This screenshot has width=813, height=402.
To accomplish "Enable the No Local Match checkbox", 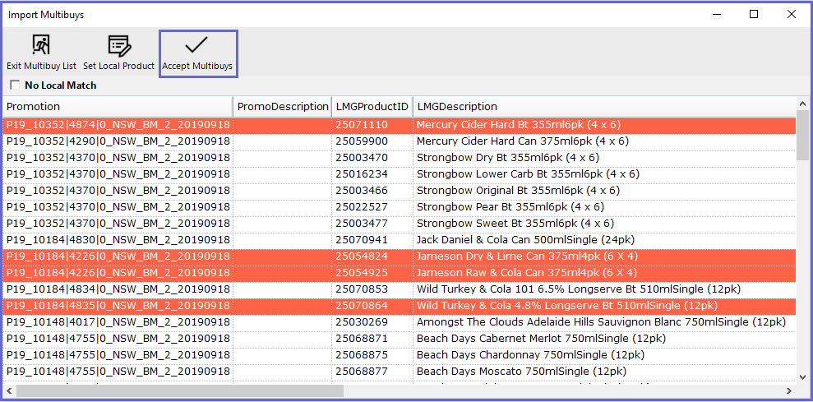I will 15,85.
